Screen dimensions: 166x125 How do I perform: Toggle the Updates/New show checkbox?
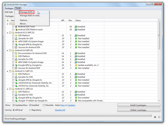click(14, 105)
